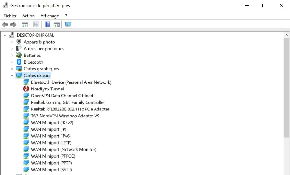Viewport: 290px width, 175px height.
Task: Select WAN Miniport (PPPOE)
Action: click(x=53, y=156)
